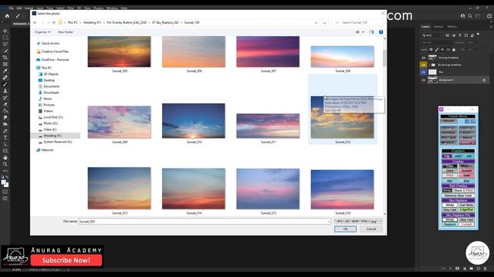Toggle visibility of the Sky layer

pyautogui.click(x=424, y=72)
